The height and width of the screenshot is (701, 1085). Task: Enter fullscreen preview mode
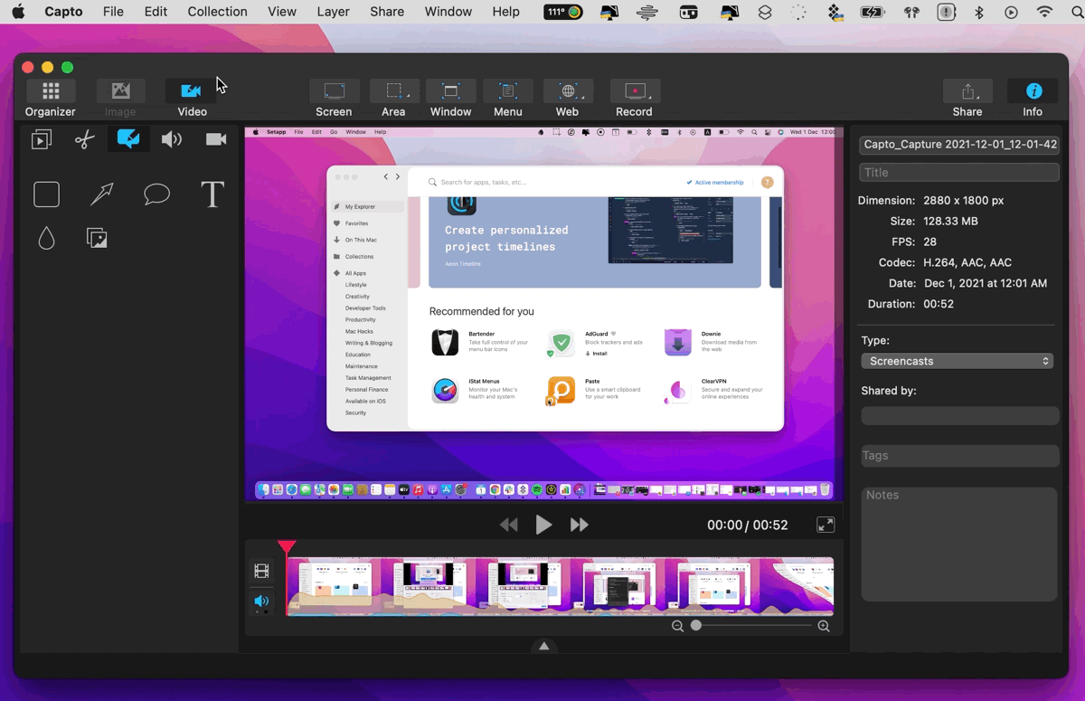tap(826, 525)
